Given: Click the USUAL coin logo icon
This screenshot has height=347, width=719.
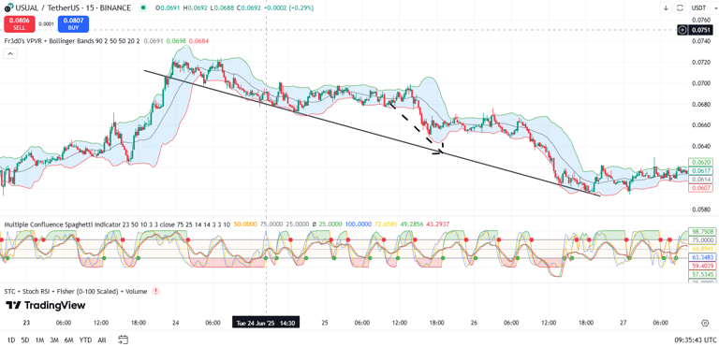Looking at the screenshot, I should click(8, 7).
